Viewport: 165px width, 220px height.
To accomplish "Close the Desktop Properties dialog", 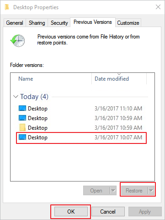I will [158, 7].
